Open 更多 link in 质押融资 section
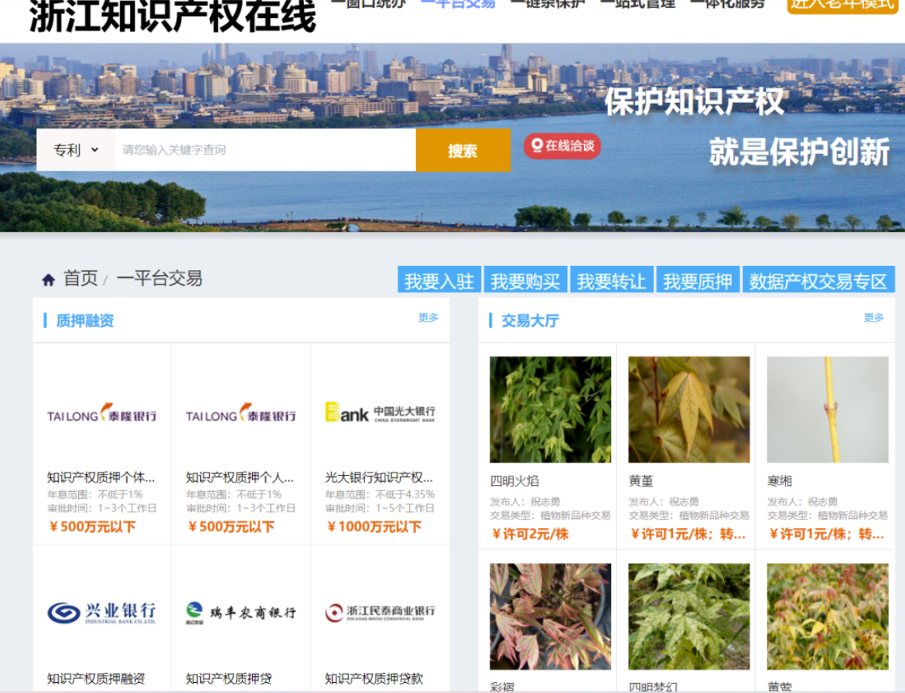This screenshot has width=905, height=693. click(x=429, y=318)
